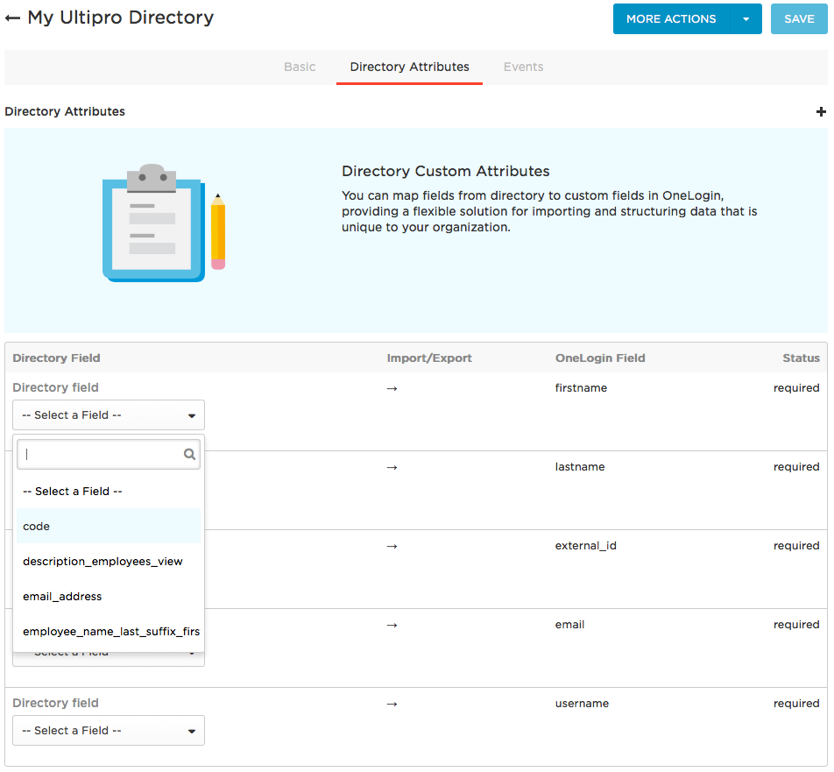Screen dimensions: 834x772
Task: Click the plus icon to add directory attribute
Action: [821, 112]
